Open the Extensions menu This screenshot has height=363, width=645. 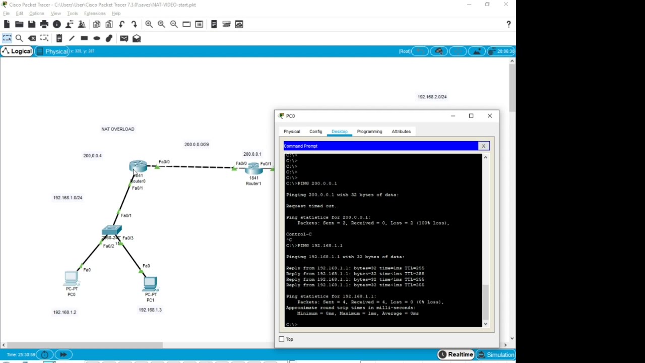(95, 14)
